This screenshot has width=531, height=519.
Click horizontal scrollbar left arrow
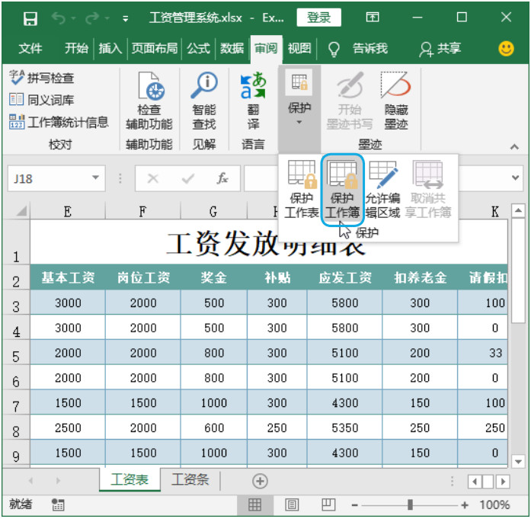[475, 481]
